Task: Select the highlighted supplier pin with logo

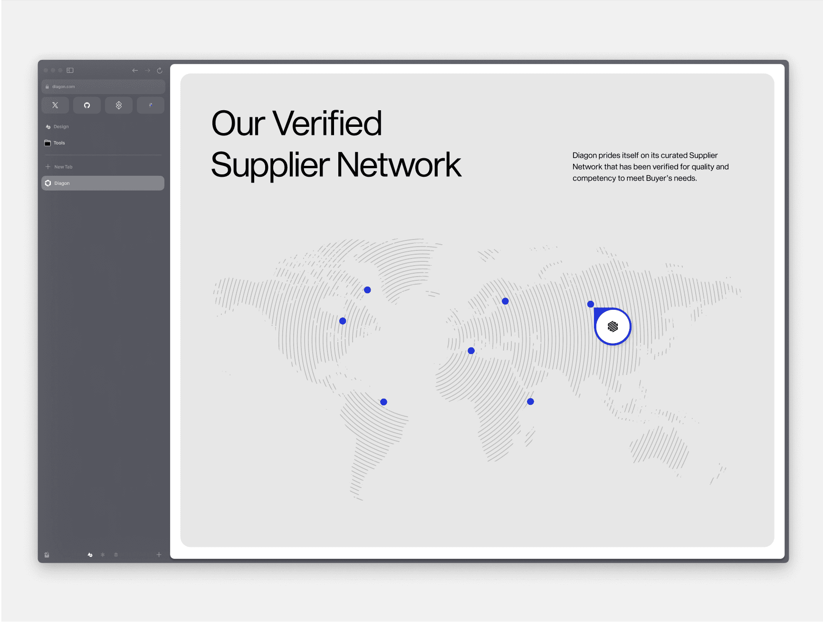Action: (612, 326)
